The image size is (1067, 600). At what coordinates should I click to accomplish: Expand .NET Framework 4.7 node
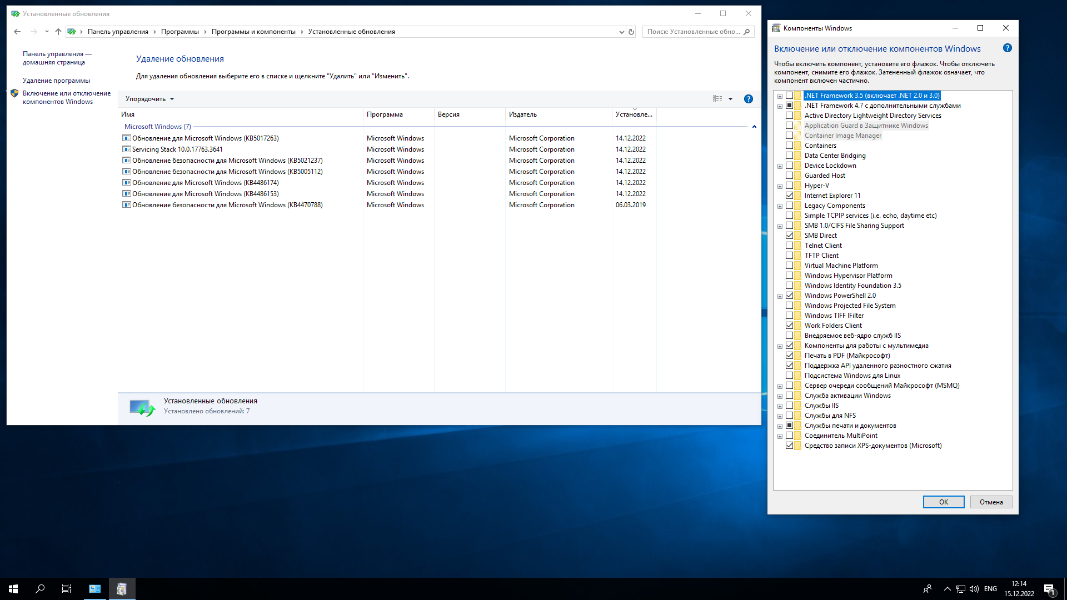[x=780, y=106]
